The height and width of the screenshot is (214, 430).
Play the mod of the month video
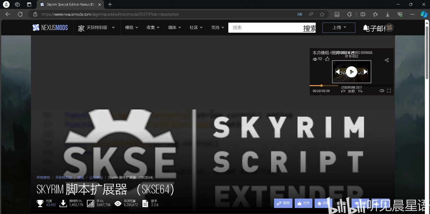coord(351,72)
